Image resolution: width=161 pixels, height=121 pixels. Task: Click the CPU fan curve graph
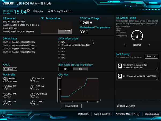80,90
